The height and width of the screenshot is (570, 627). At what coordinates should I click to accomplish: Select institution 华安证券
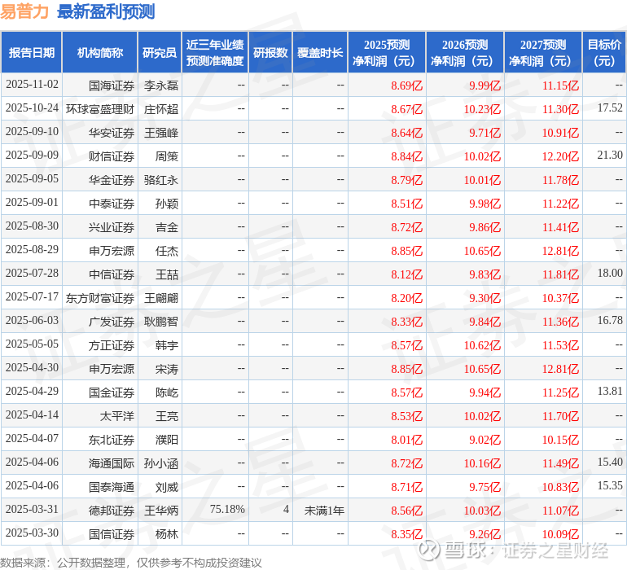coord(112,133)
